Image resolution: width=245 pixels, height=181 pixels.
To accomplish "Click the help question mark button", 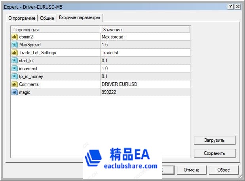I will (230, 7).
